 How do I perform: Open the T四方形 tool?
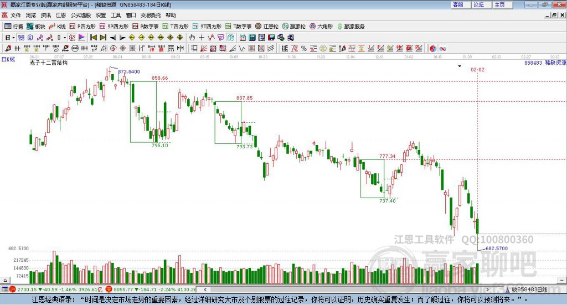[x=176, y=27]
